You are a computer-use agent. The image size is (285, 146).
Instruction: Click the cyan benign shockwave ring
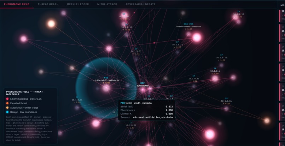pos(106,88)
